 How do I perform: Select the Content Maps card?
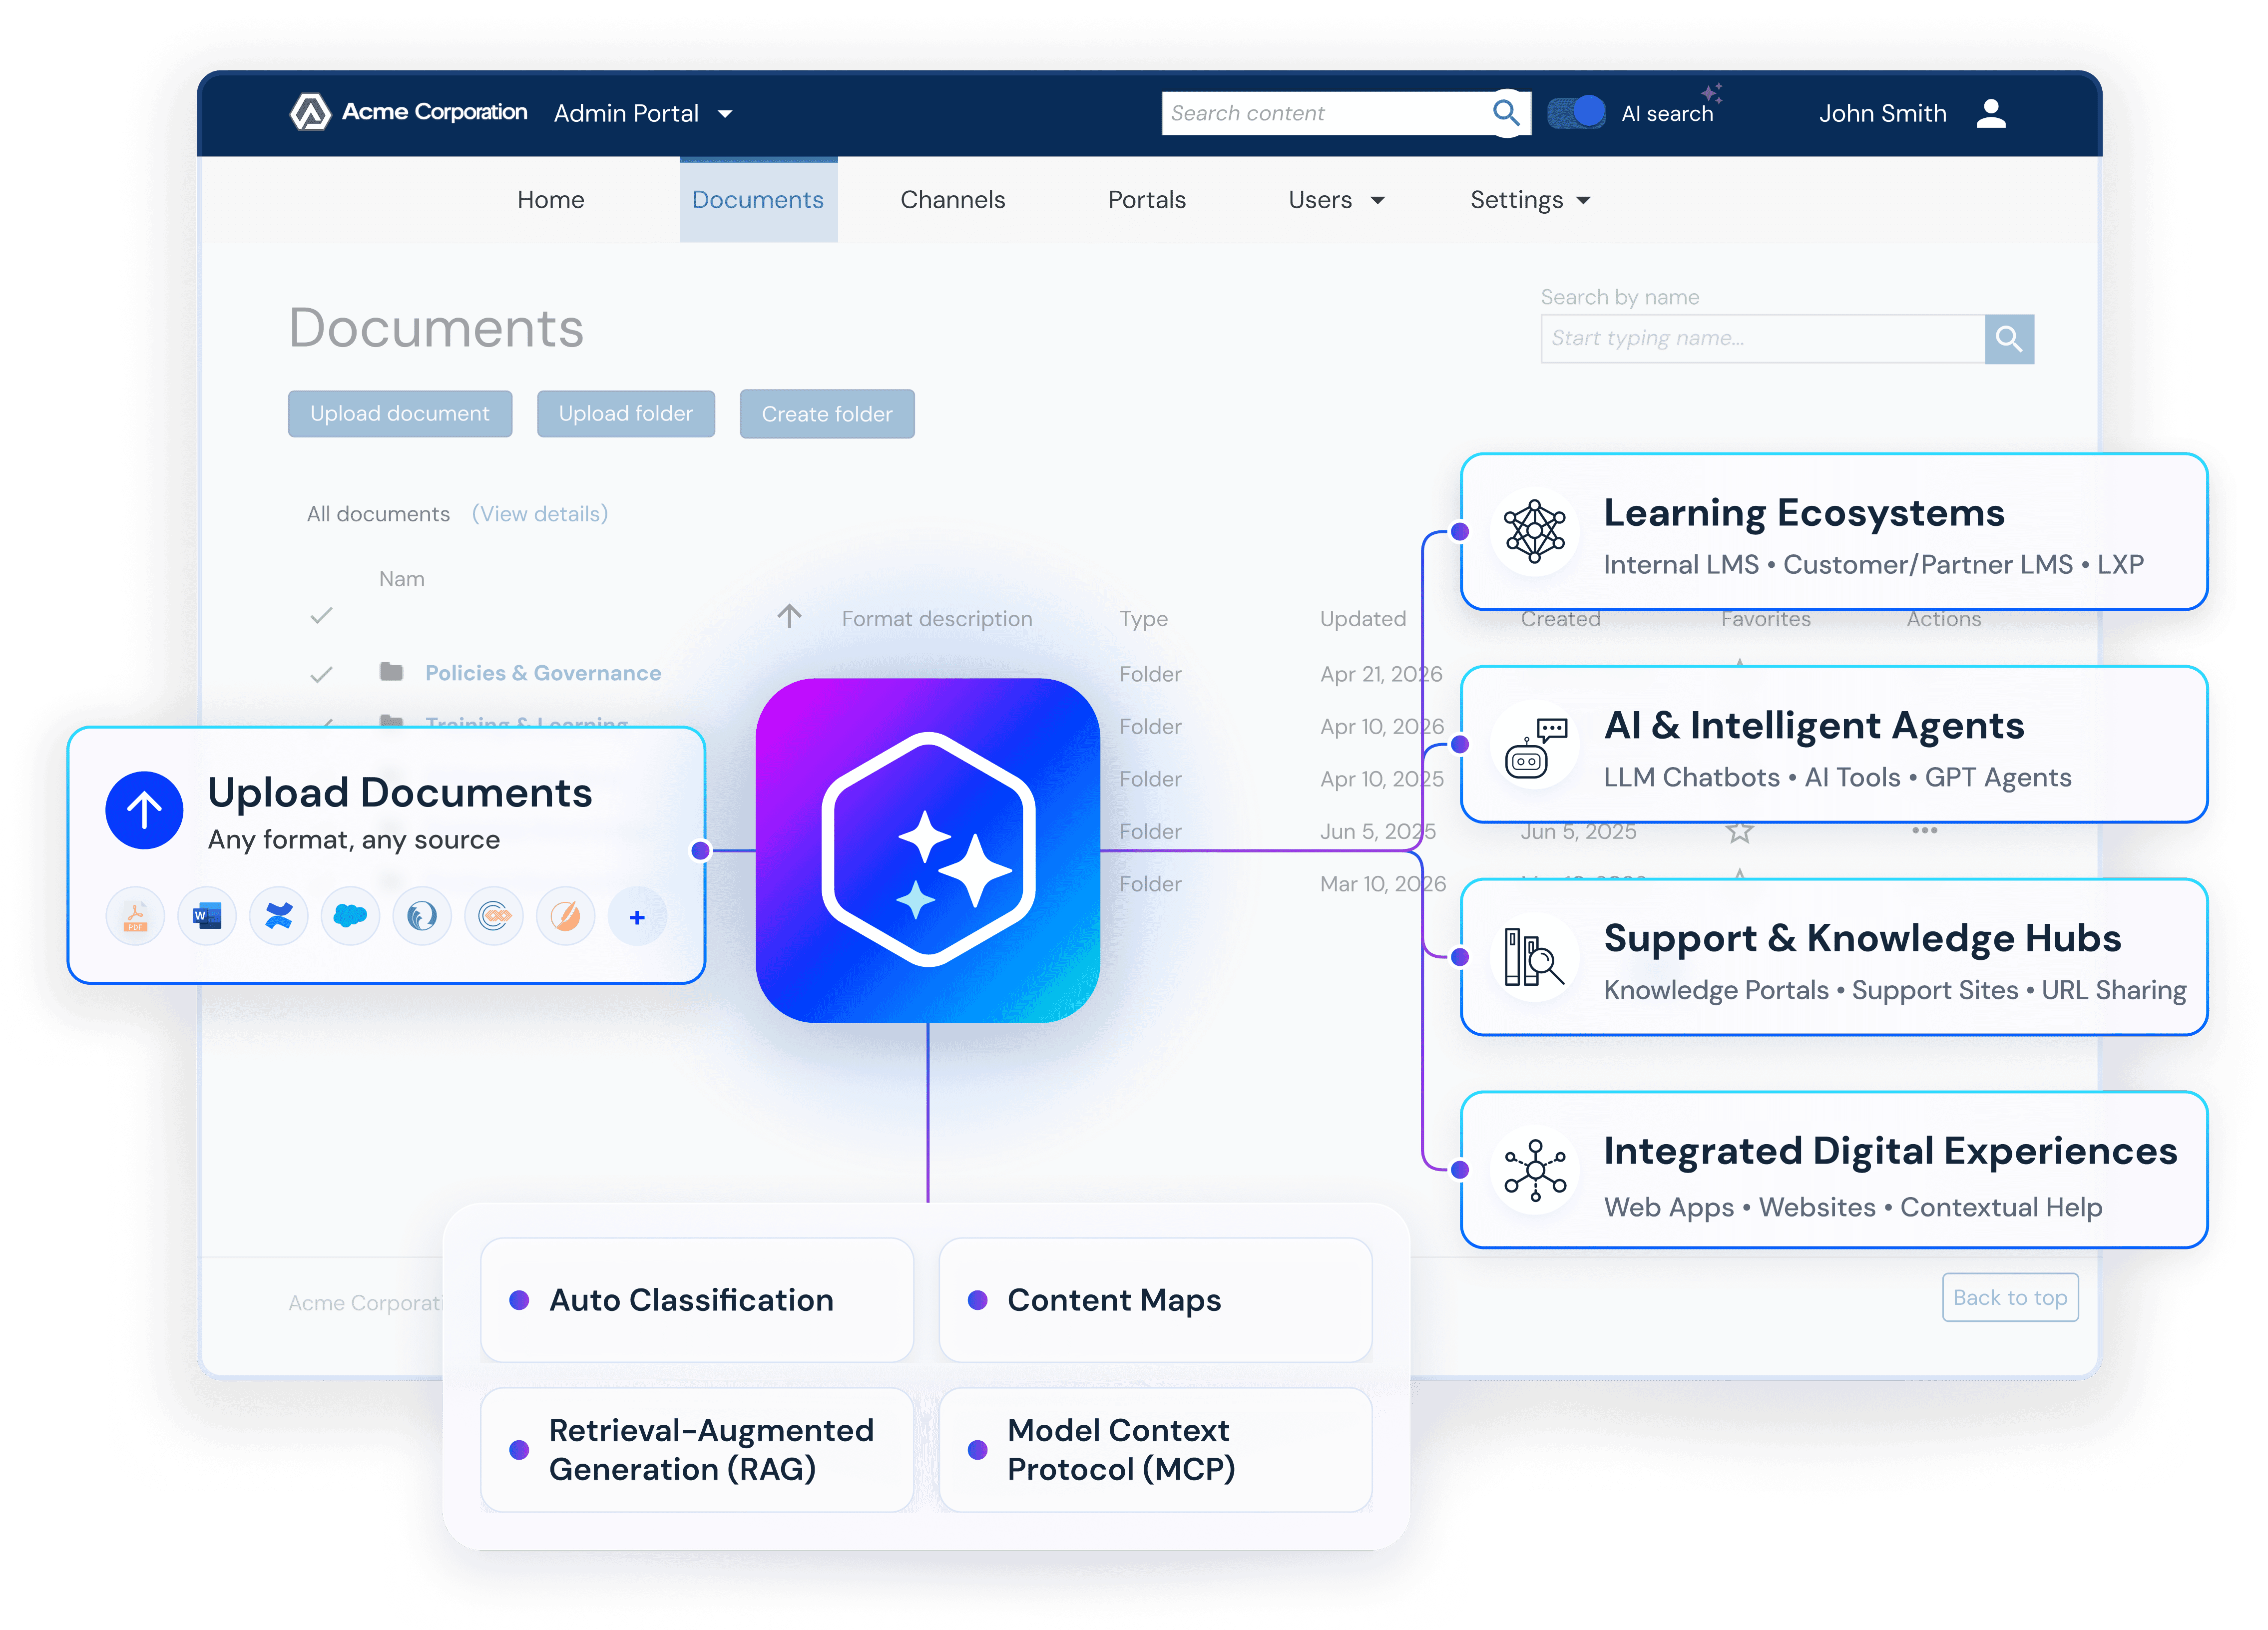[1156, 1300]
